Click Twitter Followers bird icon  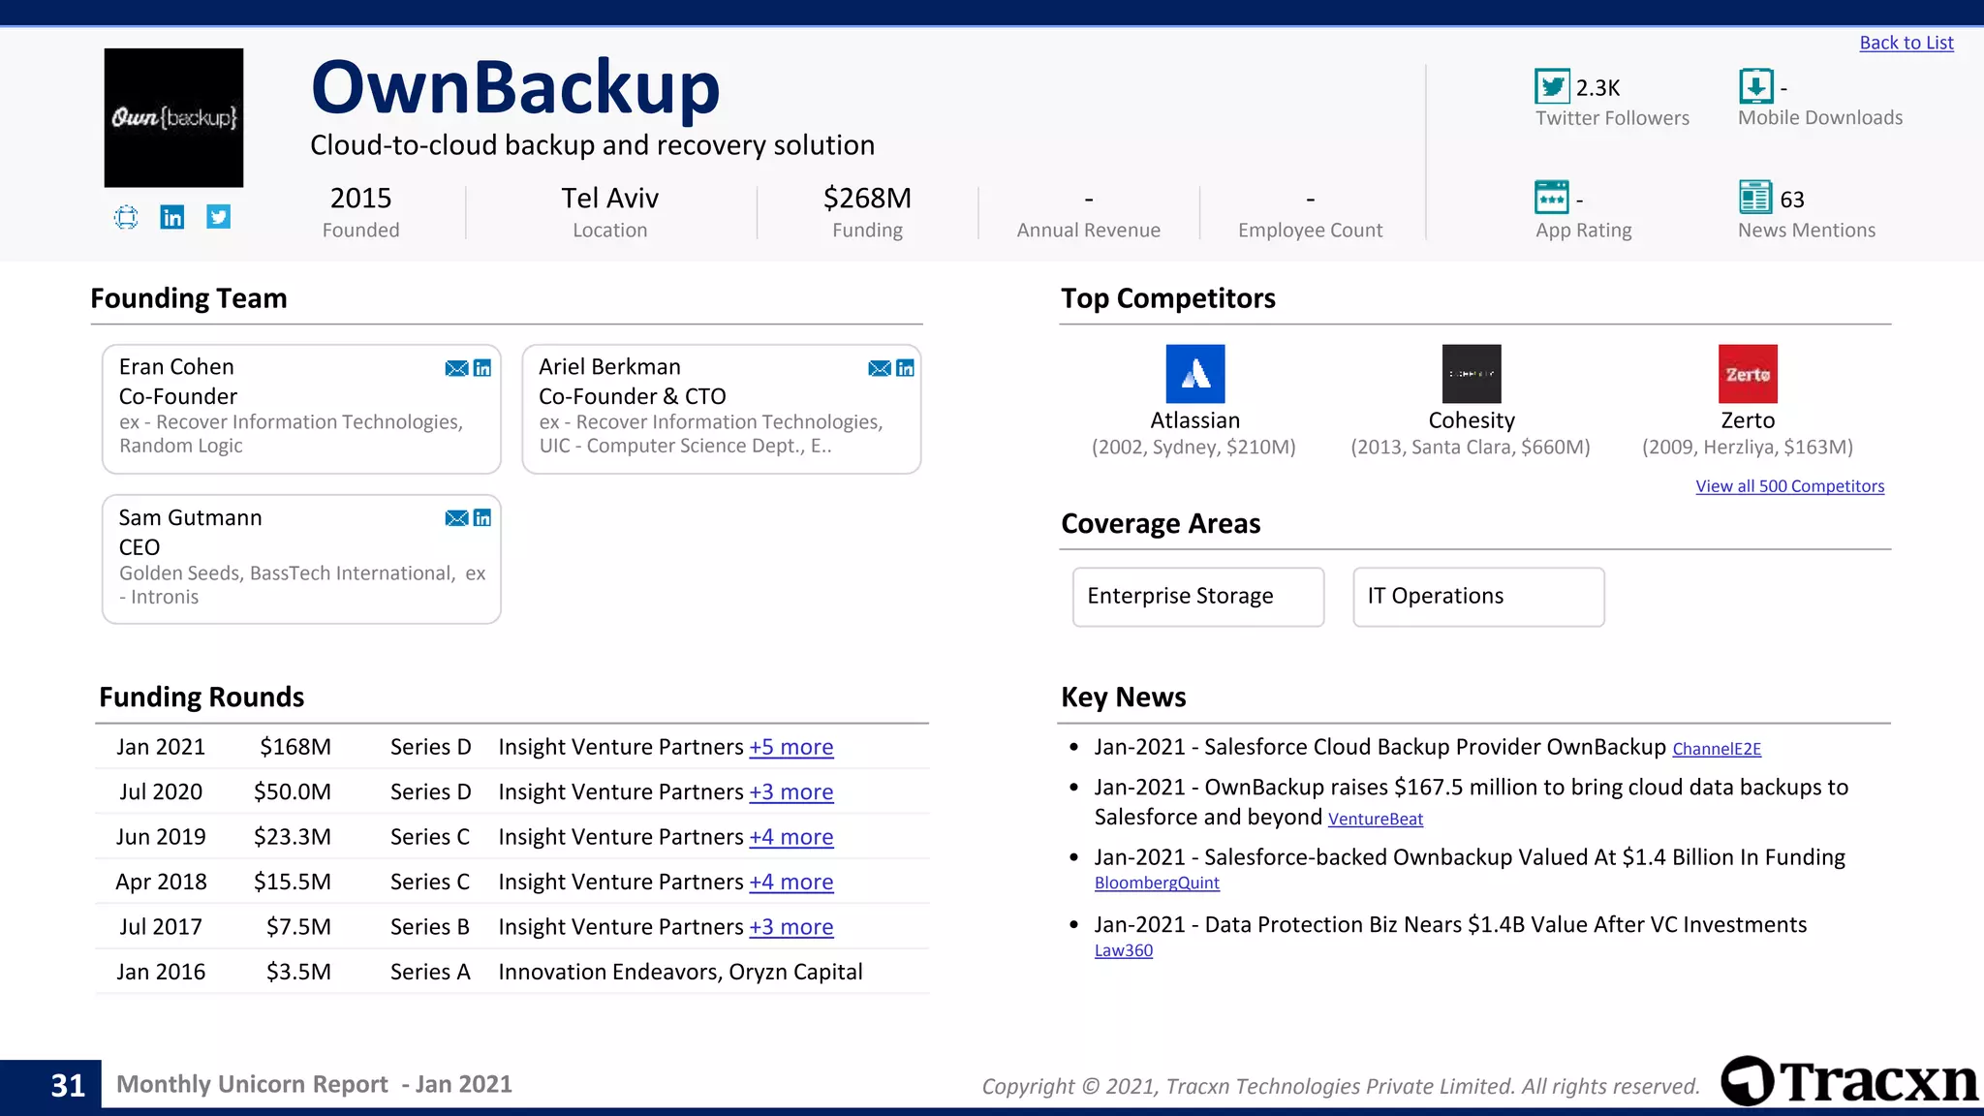point(1552,86)
